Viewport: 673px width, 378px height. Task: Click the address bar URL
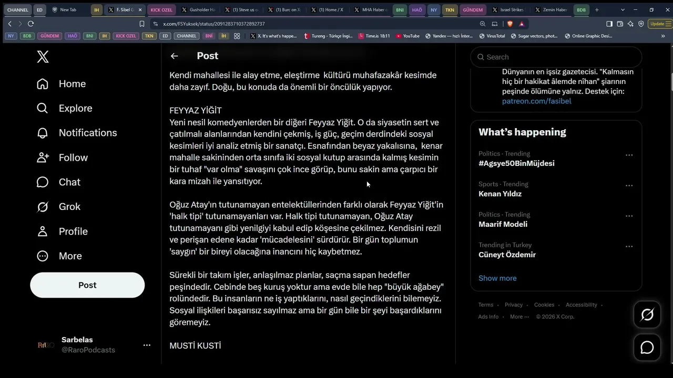pos(214,24)
